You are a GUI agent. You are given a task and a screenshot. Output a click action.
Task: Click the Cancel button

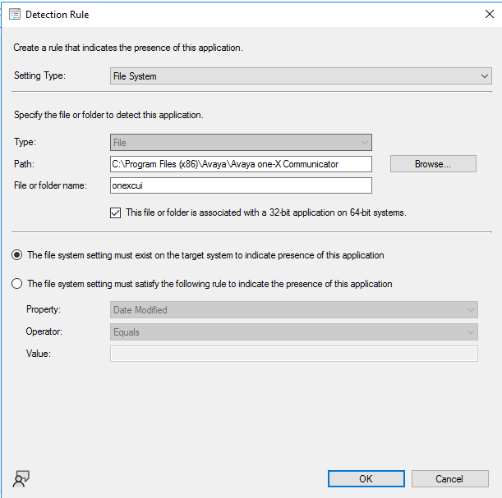click(449, 479)
